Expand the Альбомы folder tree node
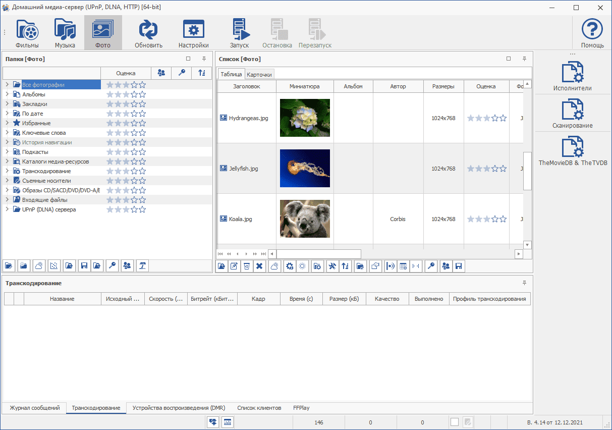 [7, 94]
